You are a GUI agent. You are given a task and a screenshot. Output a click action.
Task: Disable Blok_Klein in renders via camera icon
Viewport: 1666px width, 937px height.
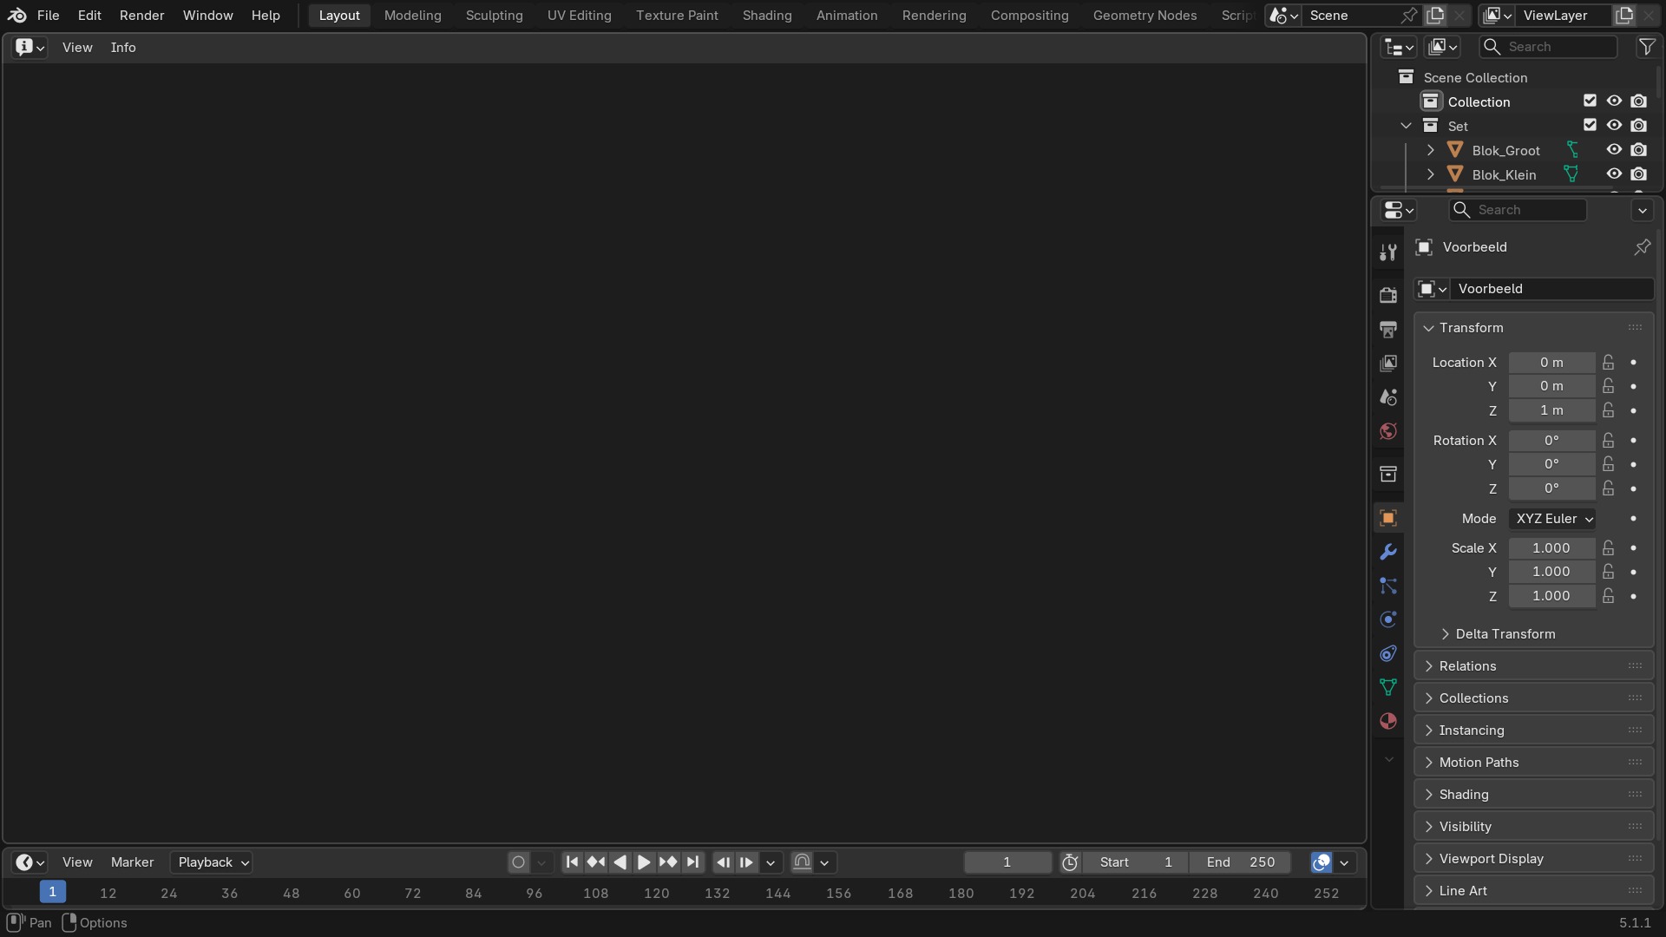pyautogui.click(x=1638, y=174)
